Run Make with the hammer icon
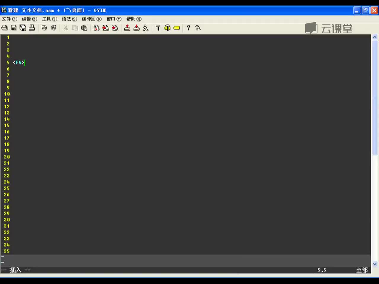Viewport: 379px width, 284px height. pyautogui.click(x=158, y=28)
